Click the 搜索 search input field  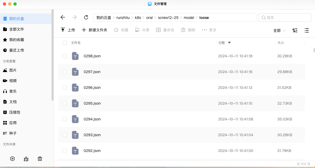(x=285, y=18)
